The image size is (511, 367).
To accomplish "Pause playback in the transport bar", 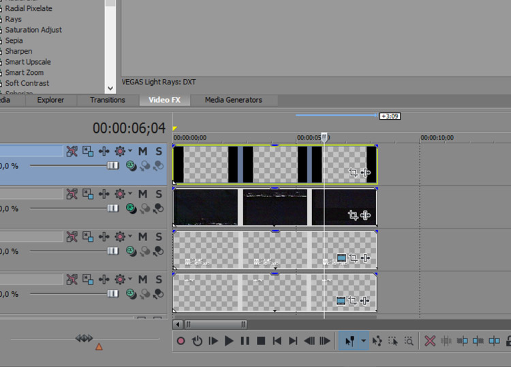I will [x=245, y=341].
